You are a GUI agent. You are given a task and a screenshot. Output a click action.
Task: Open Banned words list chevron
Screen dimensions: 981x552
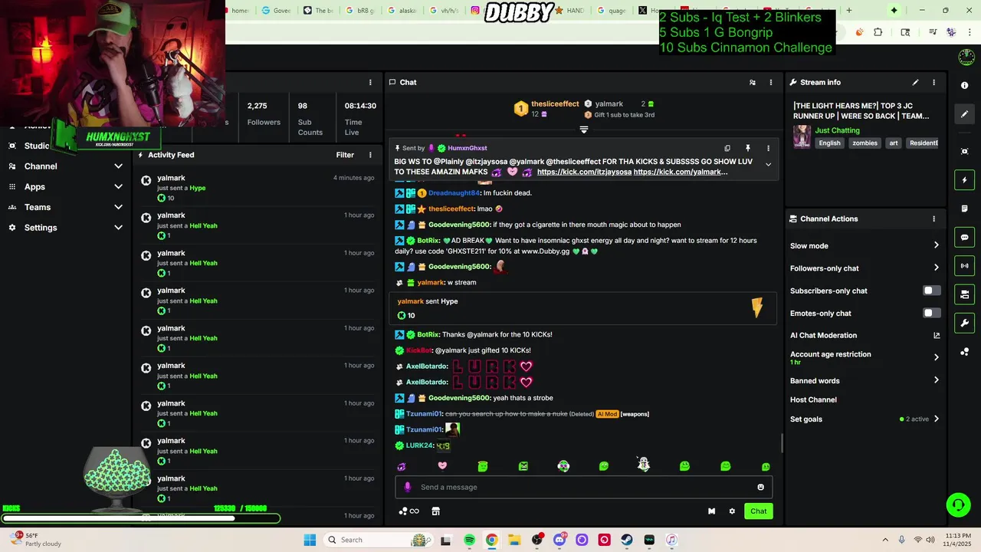coord(936,380)
